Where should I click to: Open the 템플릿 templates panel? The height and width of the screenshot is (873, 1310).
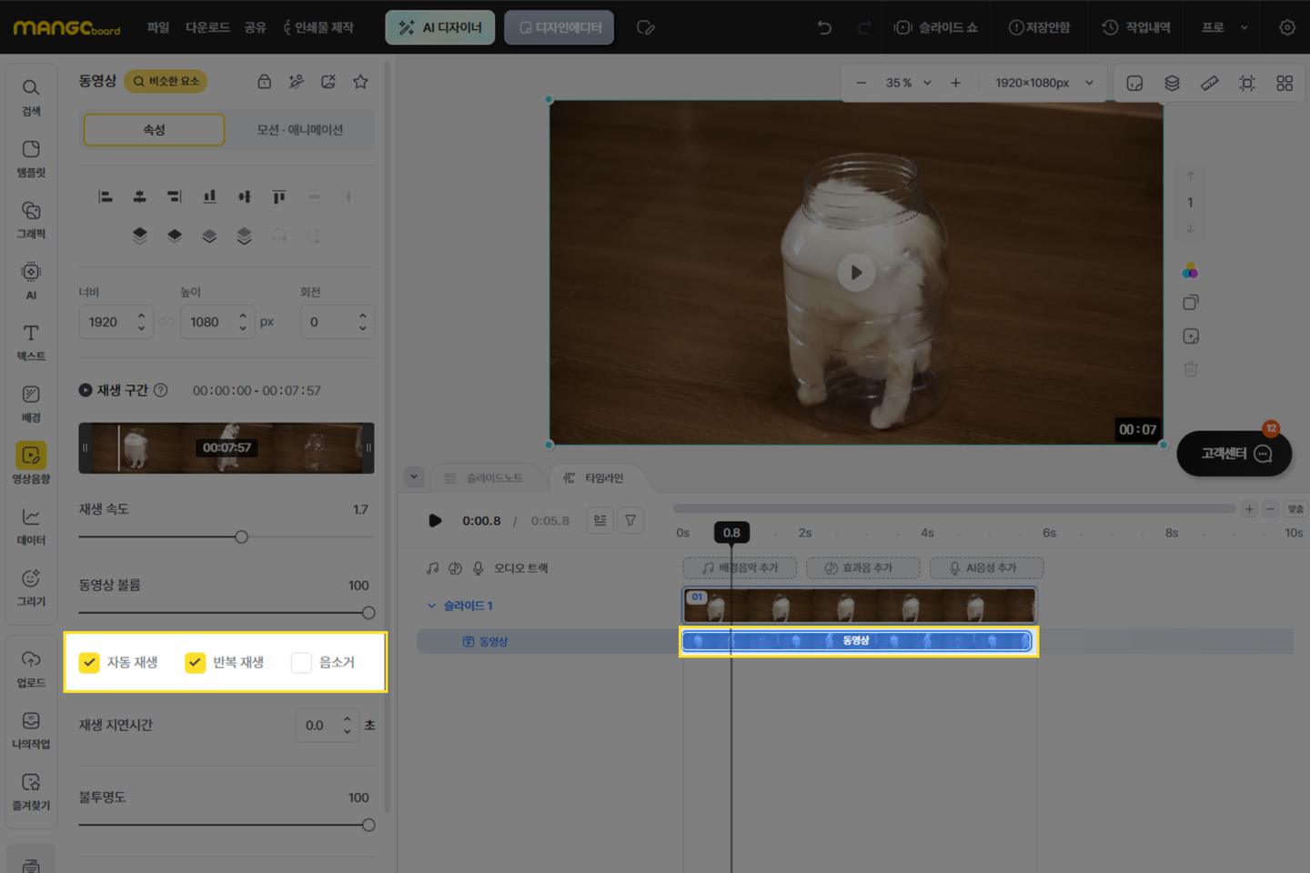[31, 157]
